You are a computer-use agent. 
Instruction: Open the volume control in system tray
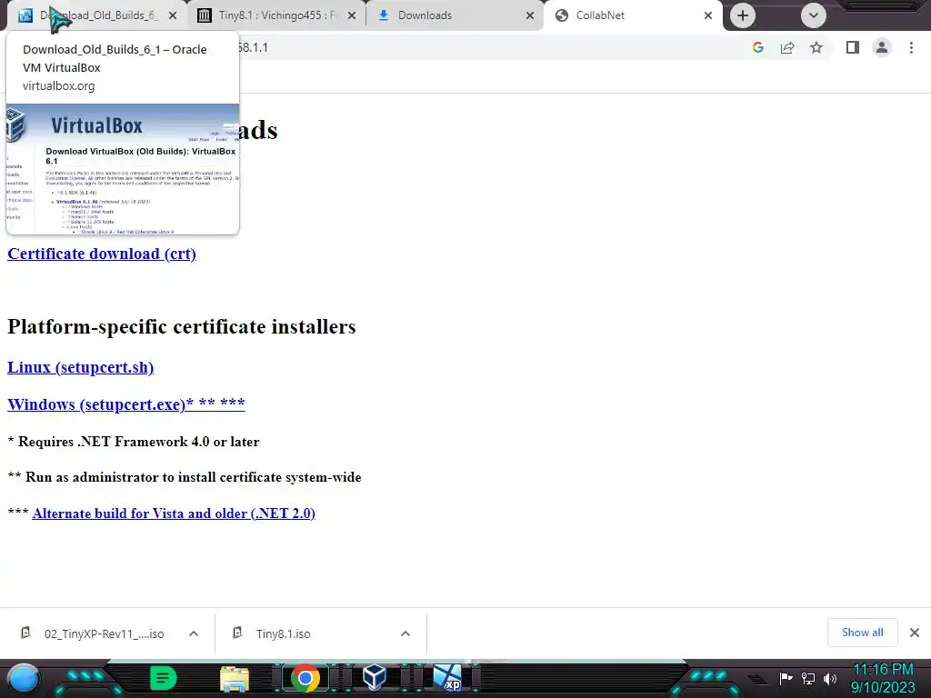pos(830,678)
